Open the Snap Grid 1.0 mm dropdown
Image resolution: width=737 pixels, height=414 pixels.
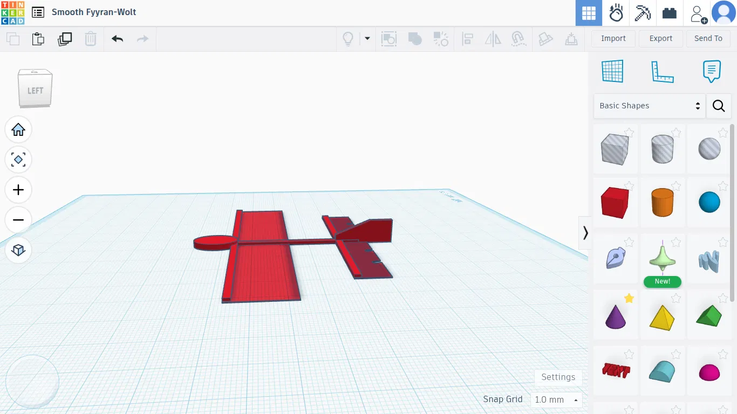click(x=556, y=399)
